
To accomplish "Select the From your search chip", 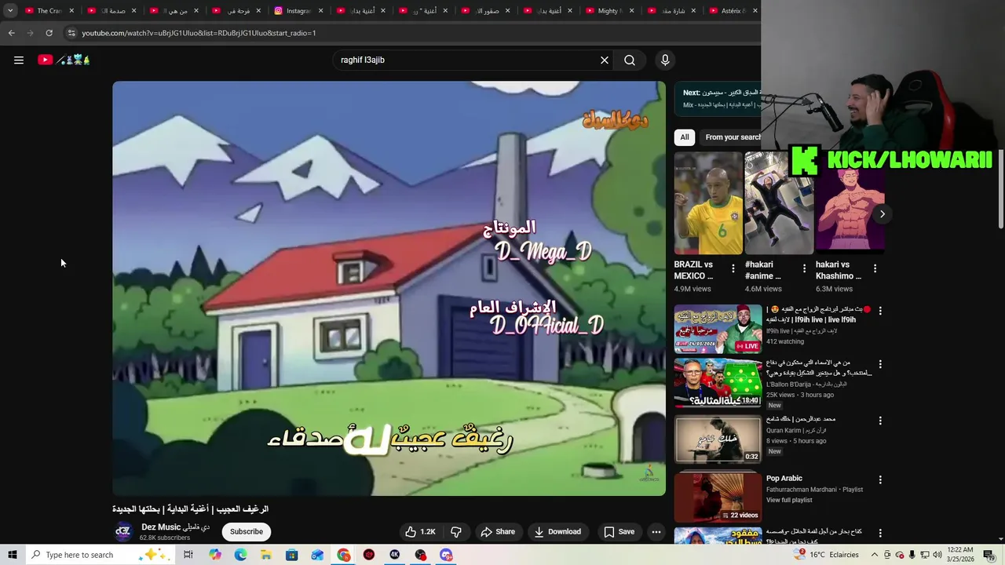I will (730, 137).
